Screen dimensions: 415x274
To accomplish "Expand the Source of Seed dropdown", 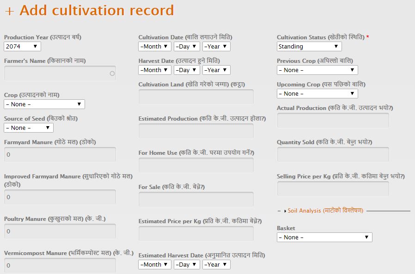I will tap(29, 128).
